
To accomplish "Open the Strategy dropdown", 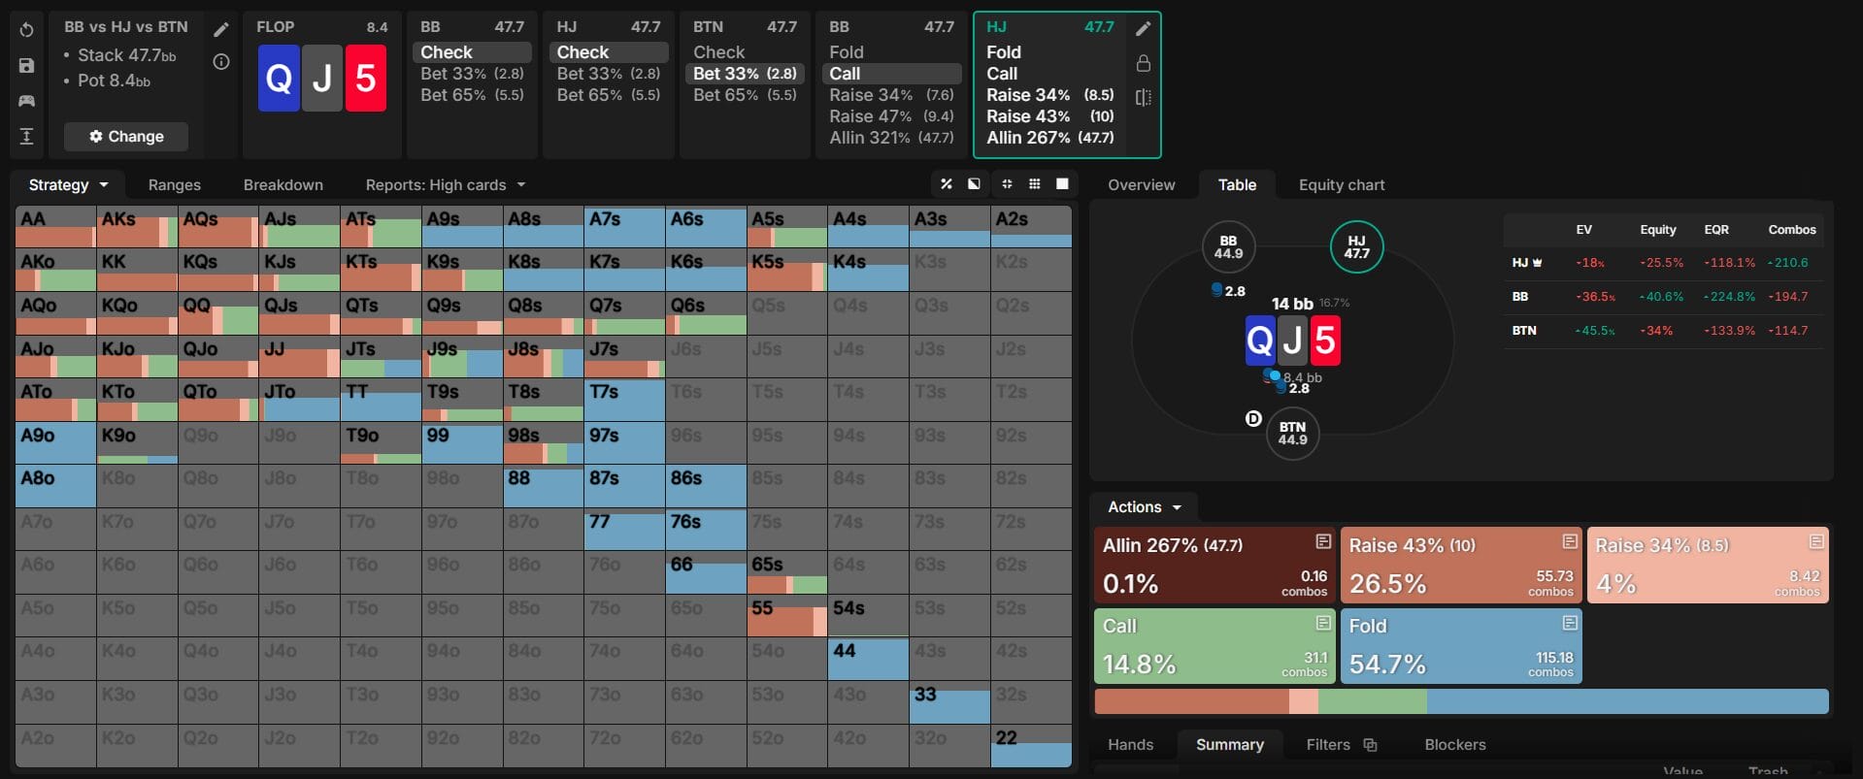I will [68, 185].
